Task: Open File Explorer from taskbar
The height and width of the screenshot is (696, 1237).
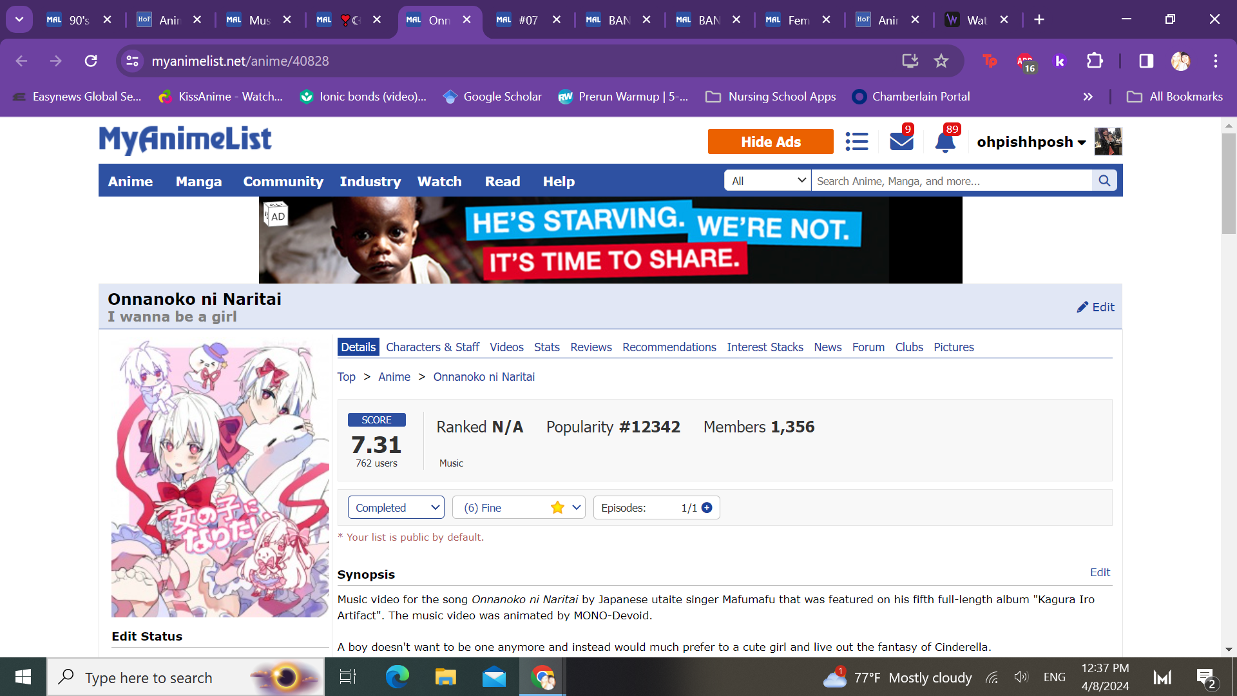Action: [x=445, y=677]
